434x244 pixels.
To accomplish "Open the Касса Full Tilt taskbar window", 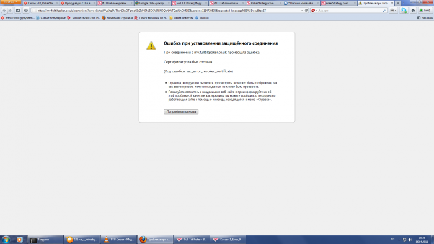I will click(228, 240).
